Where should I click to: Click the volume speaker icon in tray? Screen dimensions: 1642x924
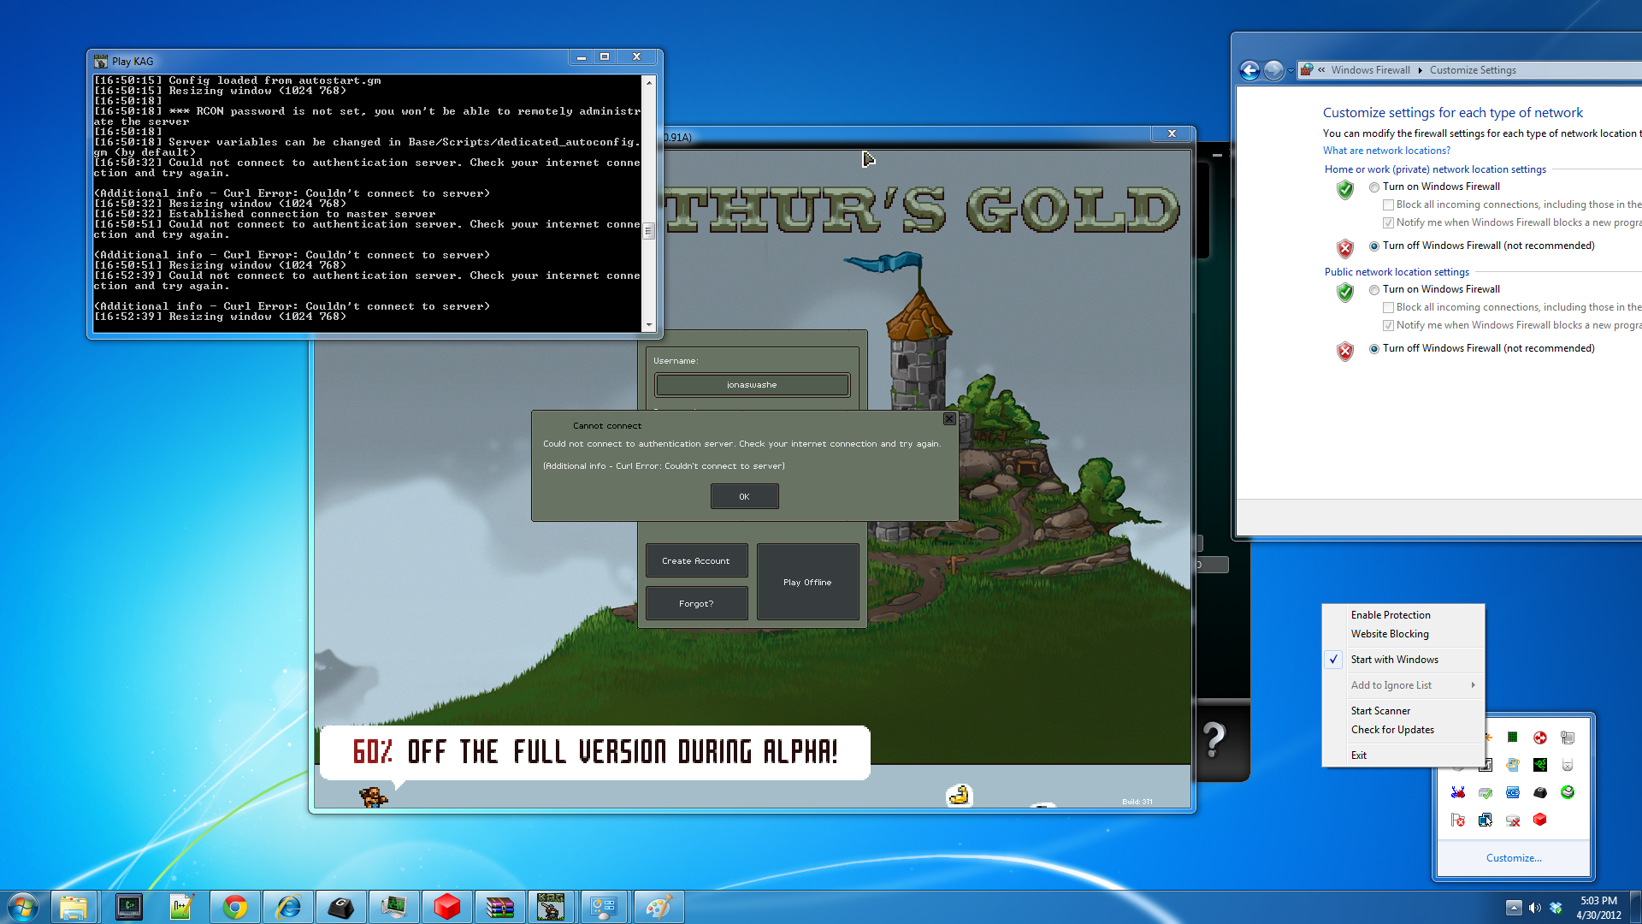1535,908
